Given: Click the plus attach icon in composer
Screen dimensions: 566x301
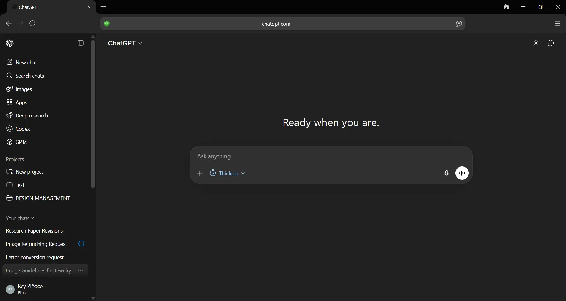Looking at the screenshot, I should 200,173.
